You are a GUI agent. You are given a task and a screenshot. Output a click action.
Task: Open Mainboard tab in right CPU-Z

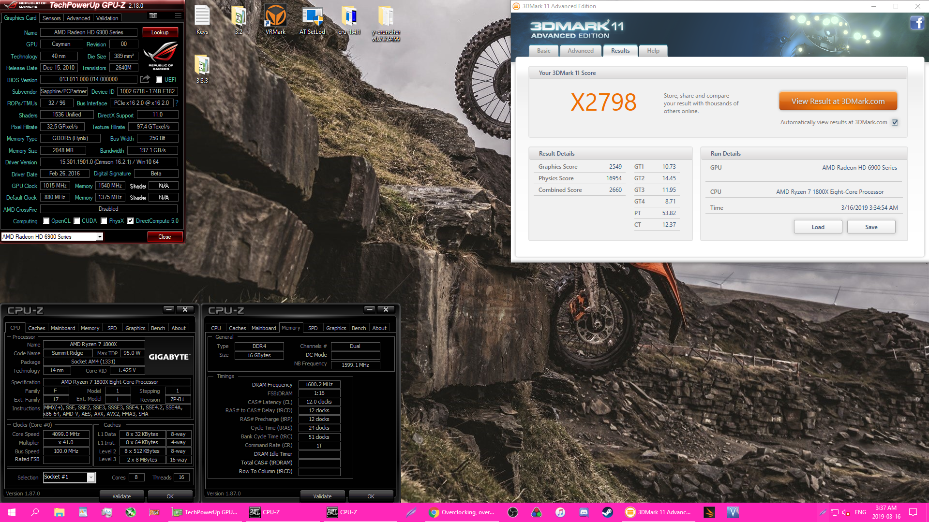pos(264,328)
